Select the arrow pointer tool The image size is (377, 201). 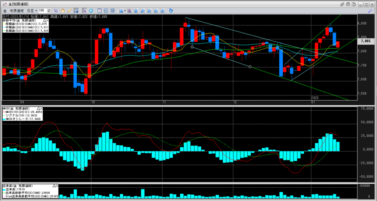tap(56, 11)
